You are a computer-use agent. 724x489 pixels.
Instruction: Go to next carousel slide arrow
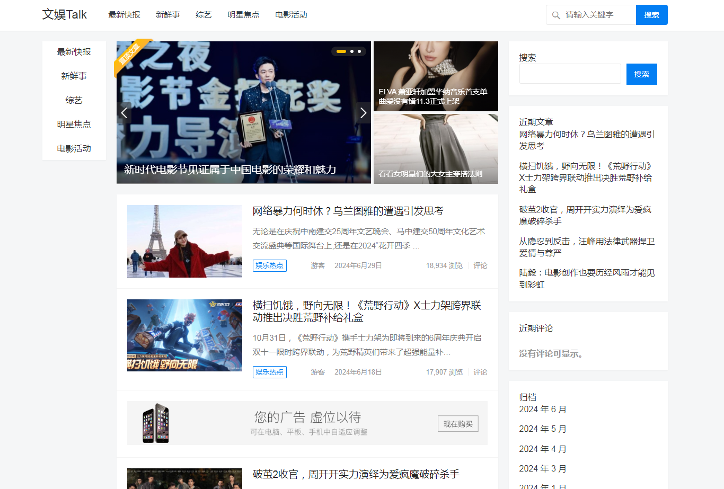[363, 113]
